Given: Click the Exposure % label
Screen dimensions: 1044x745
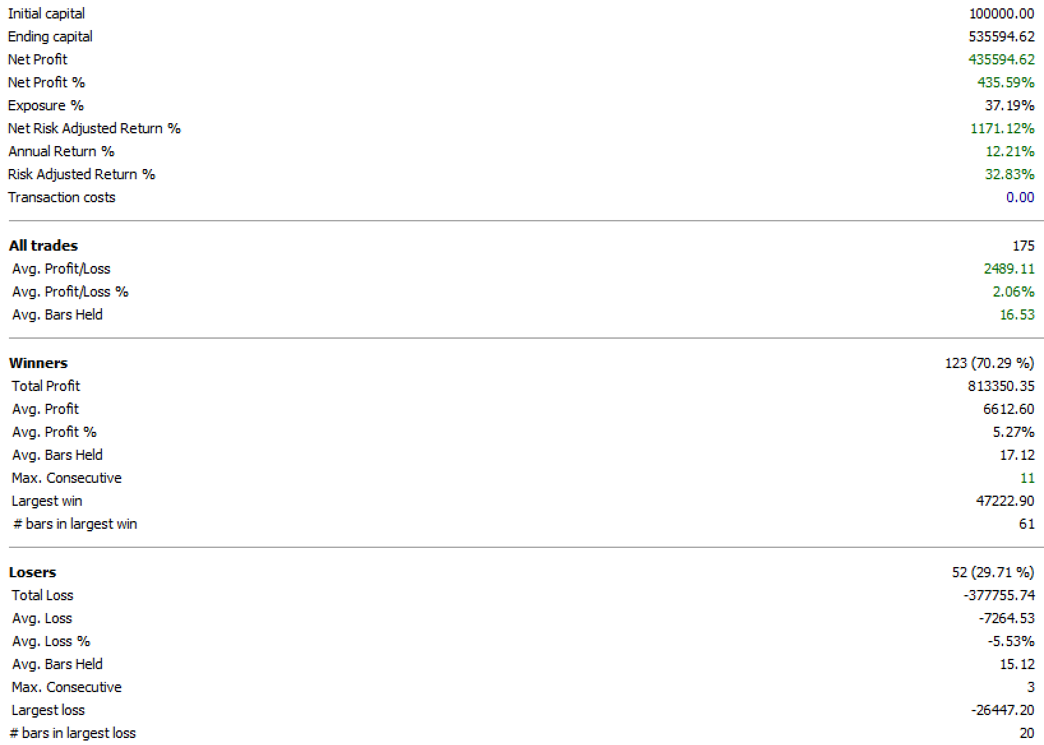Looking at the screenshot, I should click(x=45, y=105).
